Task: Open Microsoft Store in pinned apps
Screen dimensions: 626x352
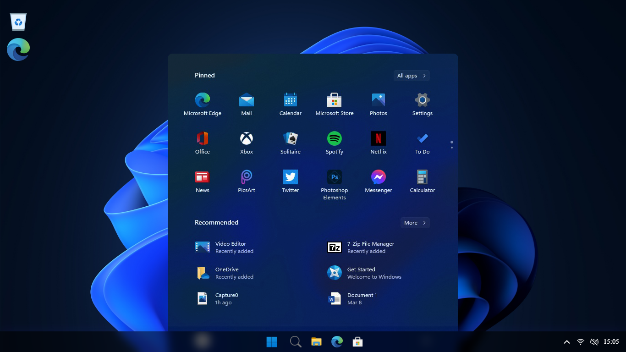Action: tap(335, 104)
